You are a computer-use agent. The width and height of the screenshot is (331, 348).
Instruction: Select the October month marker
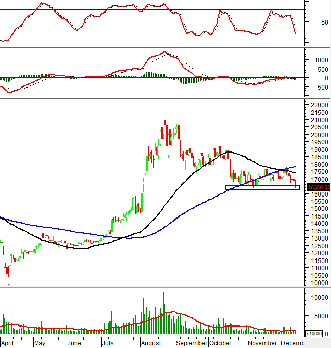220,343
